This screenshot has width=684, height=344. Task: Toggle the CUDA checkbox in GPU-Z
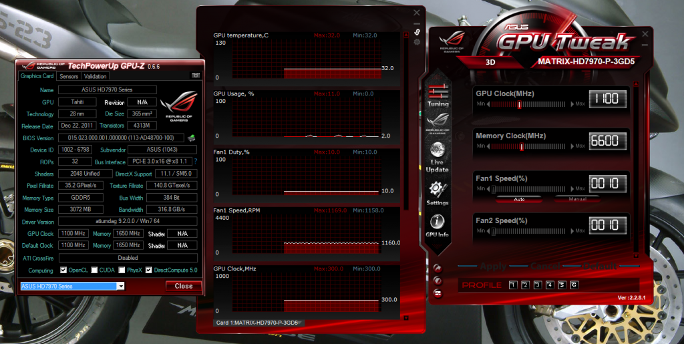[94, 270]
